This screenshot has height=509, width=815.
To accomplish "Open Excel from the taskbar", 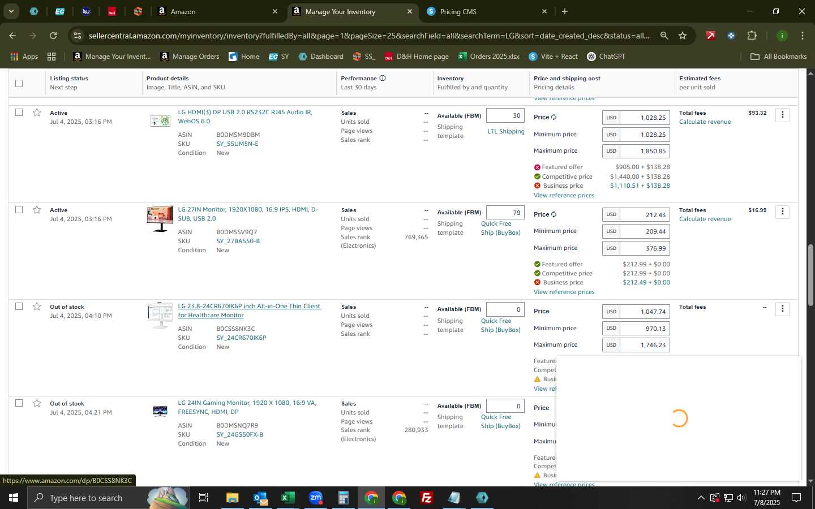I will pyautogui.click(x=288, y=498).
